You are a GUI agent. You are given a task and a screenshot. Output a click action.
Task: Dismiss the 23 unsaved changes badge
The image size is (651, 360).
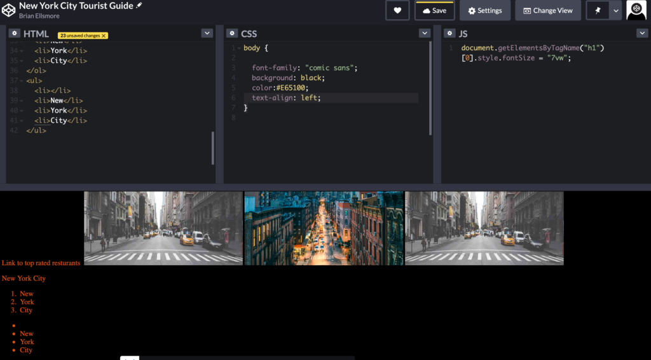(x=104, y=36)
